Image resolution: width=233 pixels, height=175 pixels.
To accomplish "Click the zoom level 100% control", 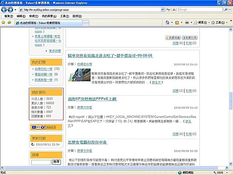I will 220,173.
